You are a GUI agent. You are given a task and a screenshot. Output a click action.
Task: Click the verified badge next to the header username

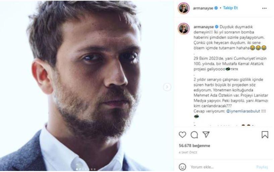(x=216, y=8)
